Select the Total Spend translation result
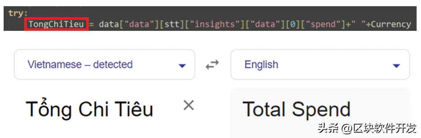The height and width of the screenshot is (138, 421). click(296, 109)
